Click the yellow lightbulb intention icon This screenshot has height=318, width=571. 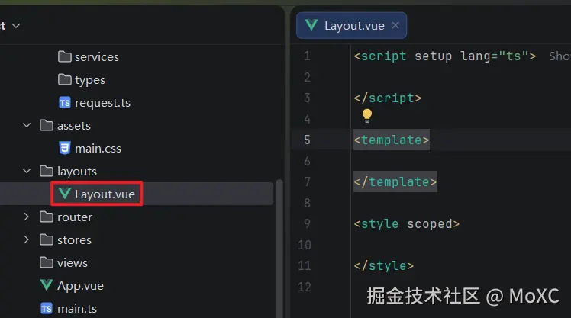pos(367,116)
